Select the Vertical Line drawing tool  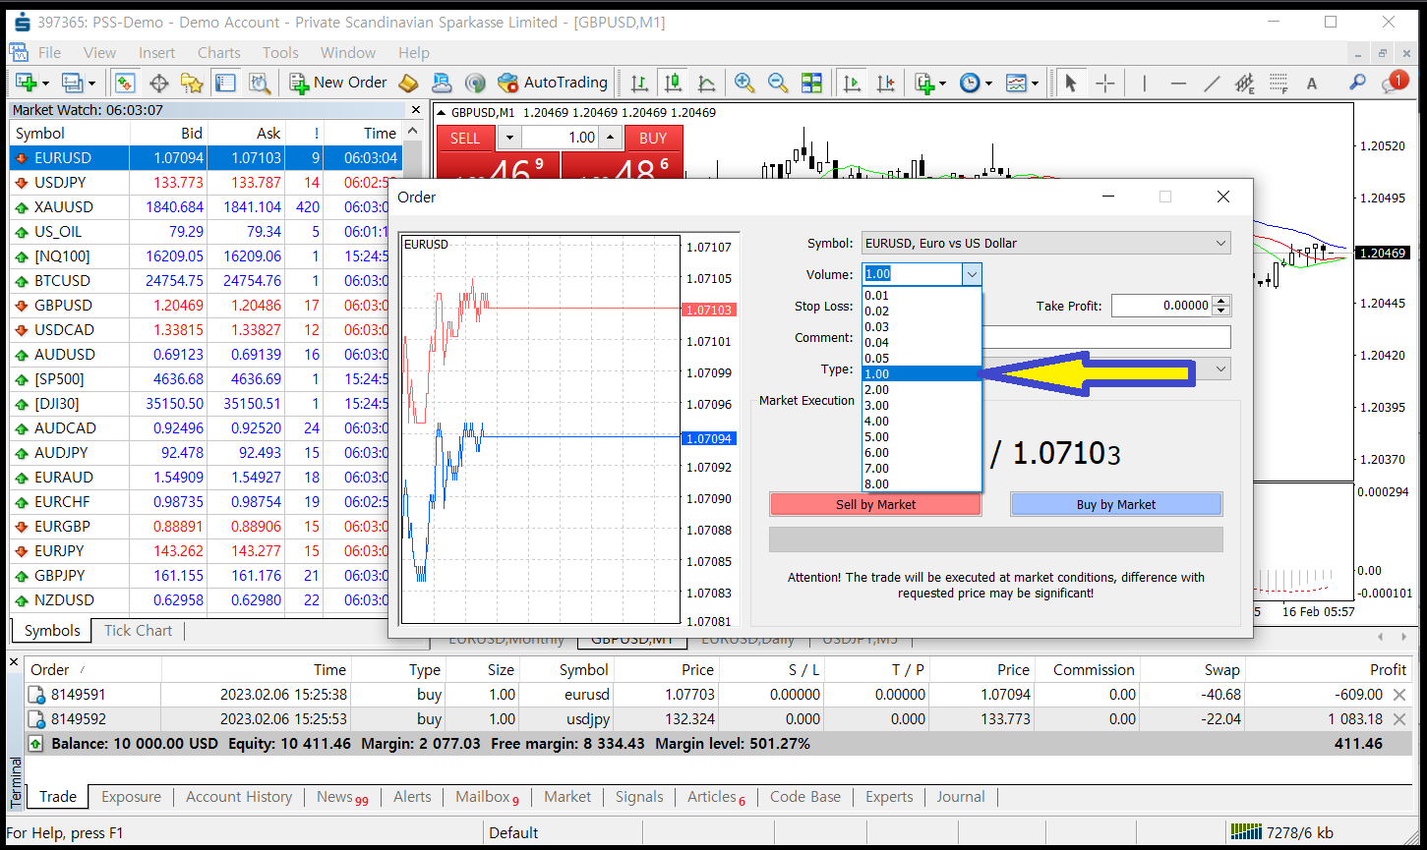point(1144,84)
